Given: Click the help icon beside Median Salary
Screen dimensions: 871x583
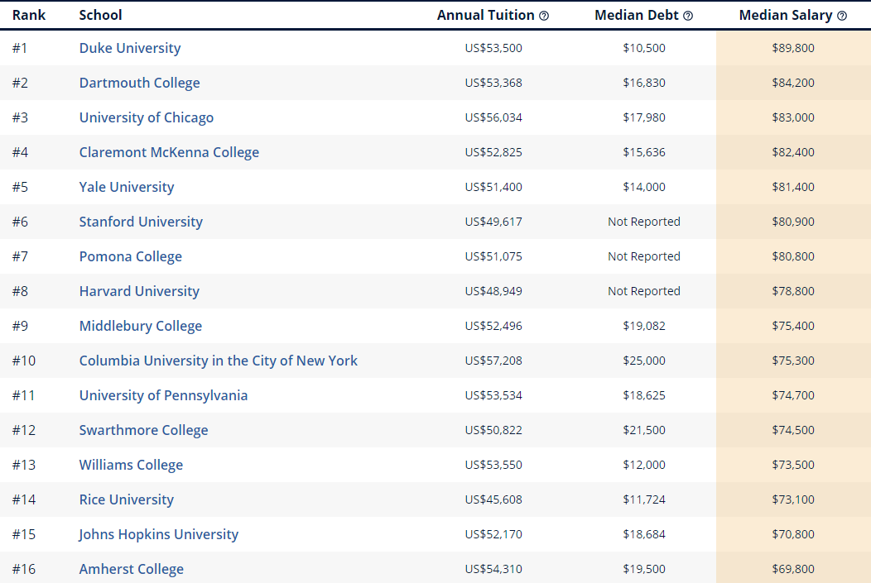Looking at the screenshot, I should point(842,16).
